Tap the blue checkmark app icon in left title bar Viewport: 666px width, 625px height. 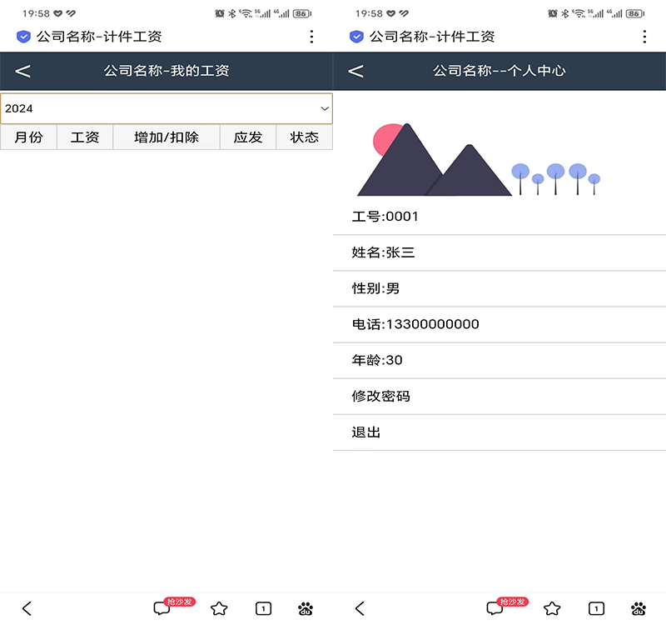coord(23,37)
